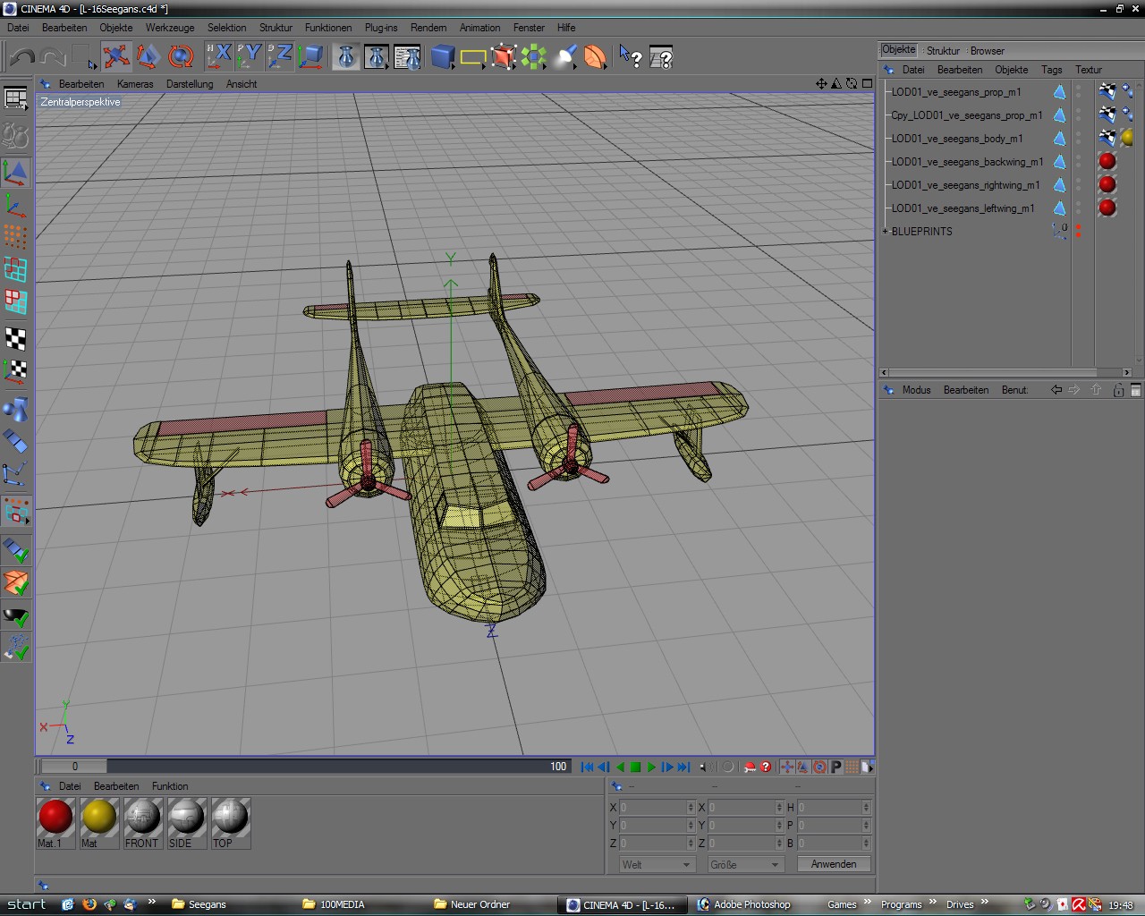Open the Größe size mode dropdown
1145x916 pixels.
pos(745,864)
